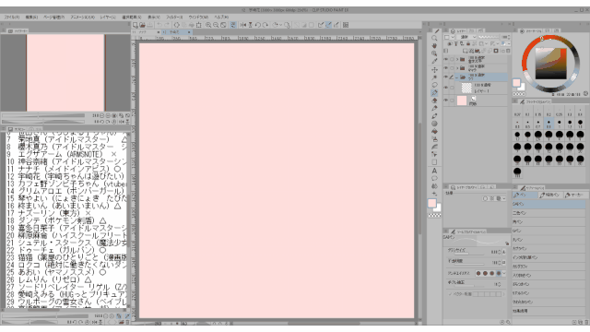Select the highlighted Pen tool in toolbox
The width and height of the screenshot is (590, 332).
point(434,92)
